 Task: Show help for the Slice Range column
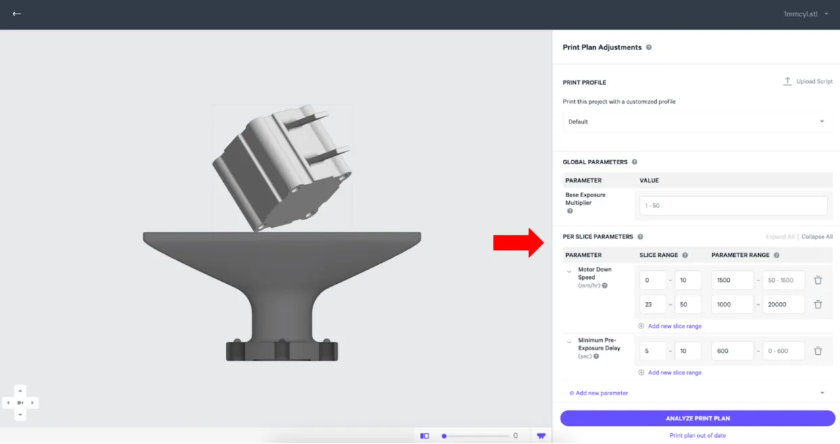(684, 255)
